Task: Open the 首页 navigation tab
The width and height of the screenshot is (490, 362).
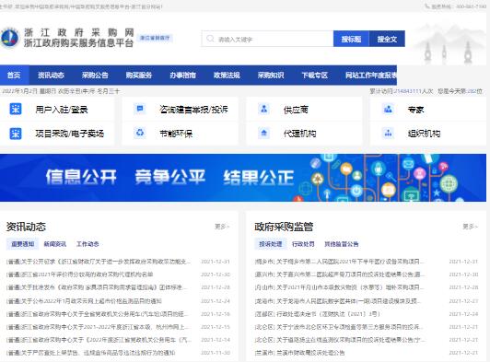Action: 14,75
